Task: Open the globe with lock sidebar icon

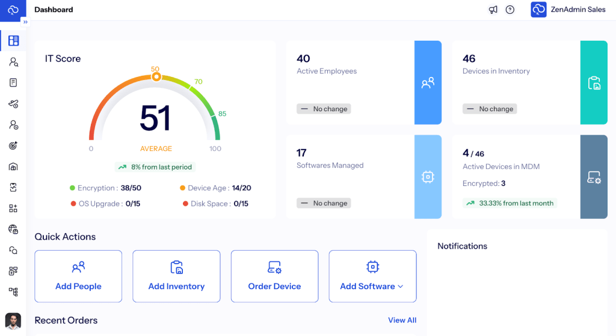Action: coord(13,229)
